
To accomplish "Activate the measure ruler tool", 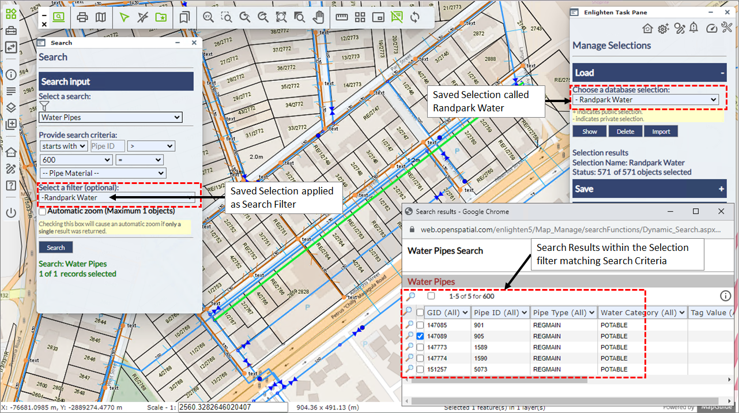I will tap(342, 17).
